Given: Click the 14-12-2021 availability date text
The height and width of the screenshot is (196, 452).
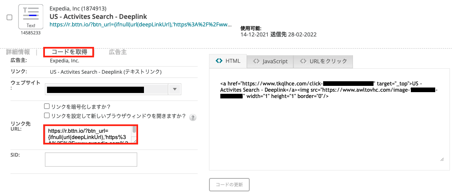Looking at the screenshot, I should tap(254, 34).
